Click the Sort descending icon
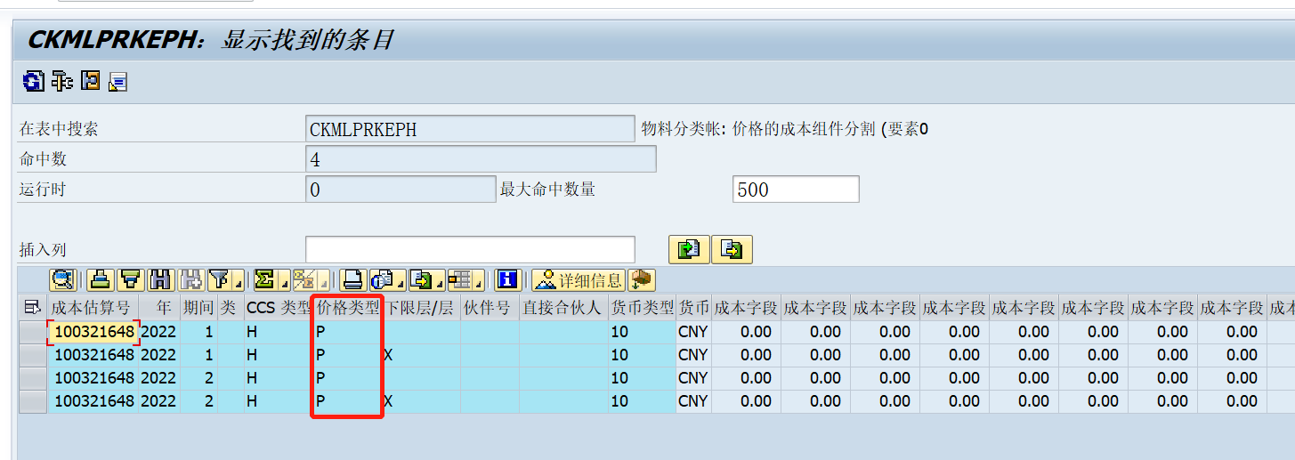This screenshot has height=460, width=1295. coord(131,280)
